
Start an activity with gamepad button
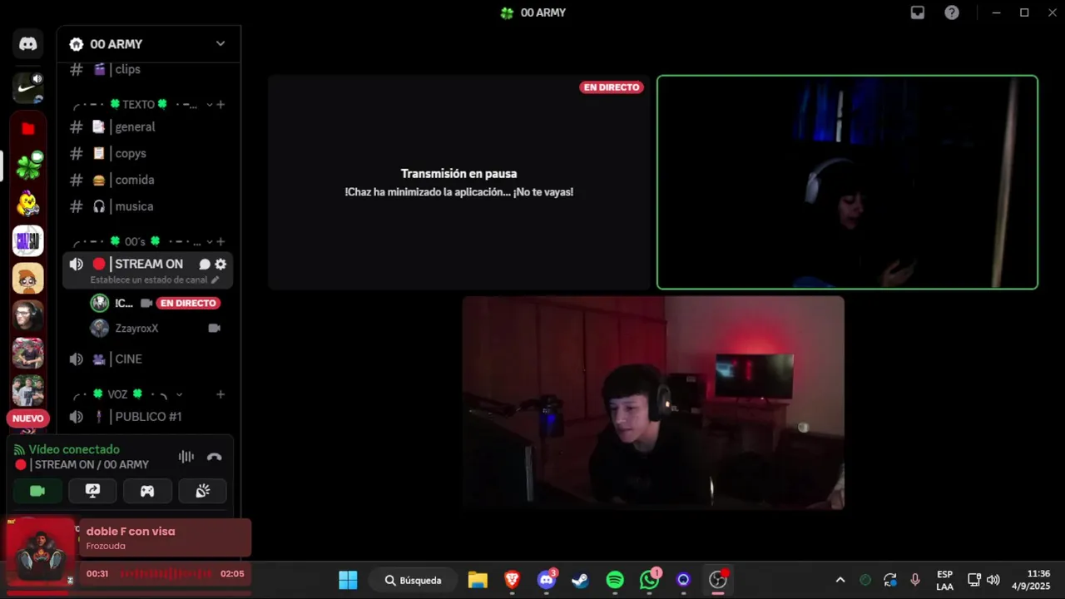(147, 491)
